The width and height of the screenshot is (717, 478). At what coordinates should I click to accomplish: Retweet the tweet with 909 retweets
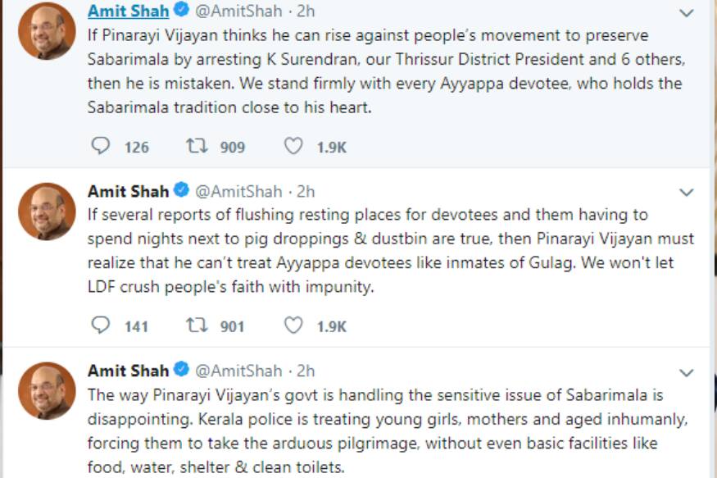pyautogui.click(x=195, y=147)
